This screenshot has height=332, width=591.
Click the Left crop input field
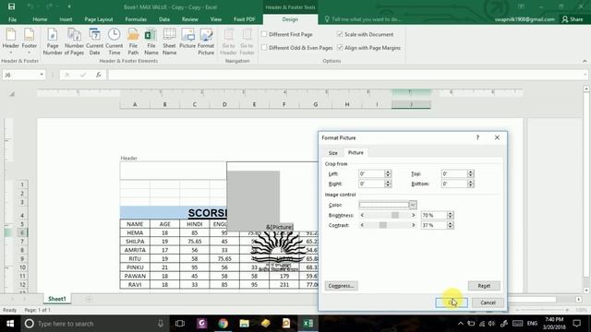click(371, 173)
